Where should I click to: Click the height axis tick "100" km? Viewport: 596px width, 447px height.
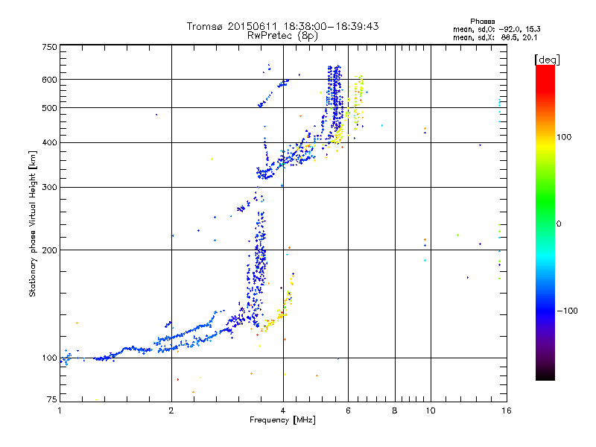pyautogui.click(x=49, y=358)
